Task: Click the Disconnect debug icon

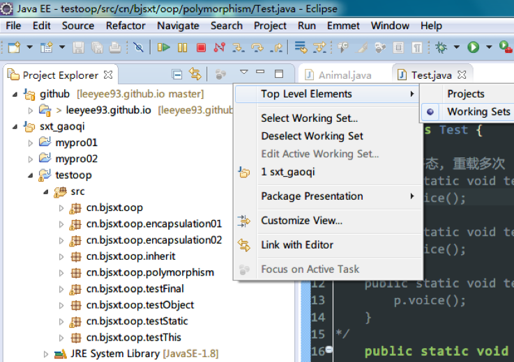Action: (219, 48)
